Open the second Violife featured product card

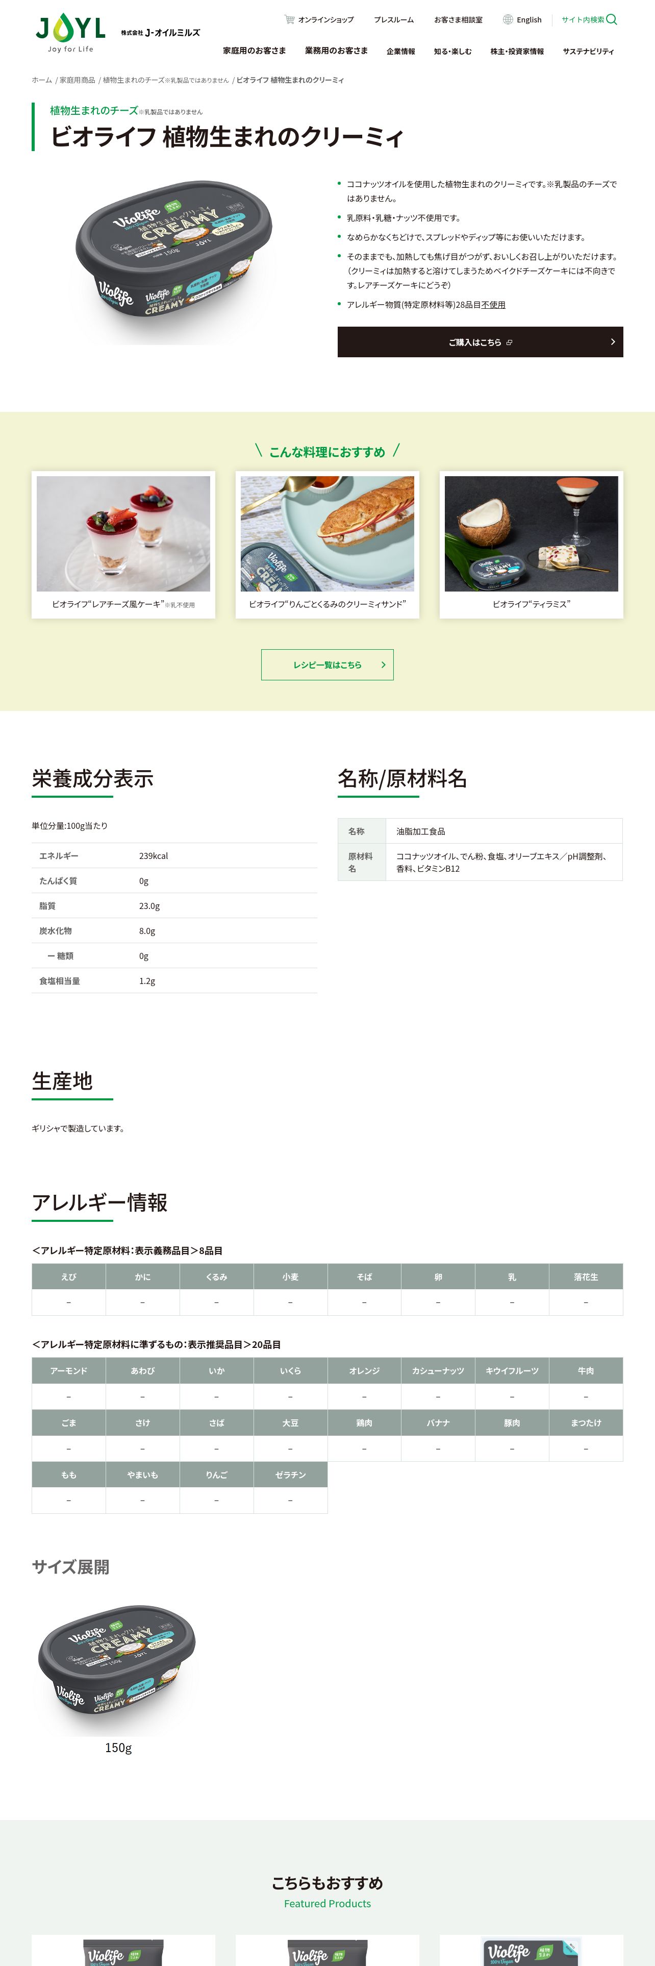tap(327, 1950)
